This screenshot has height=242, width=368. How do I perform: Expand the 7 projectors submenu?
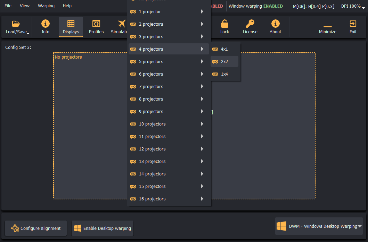169,87
